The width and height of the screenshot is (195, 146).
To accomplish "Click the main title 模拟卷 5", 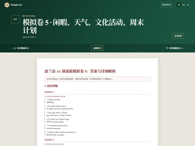I will [x=83, y=26].
